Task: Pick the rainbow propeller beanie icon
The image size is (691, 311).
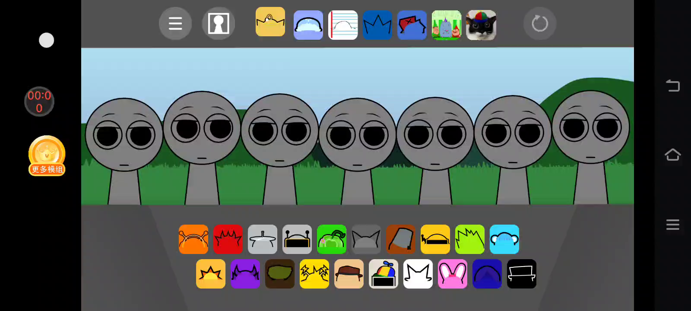Action: pos(384,274)
